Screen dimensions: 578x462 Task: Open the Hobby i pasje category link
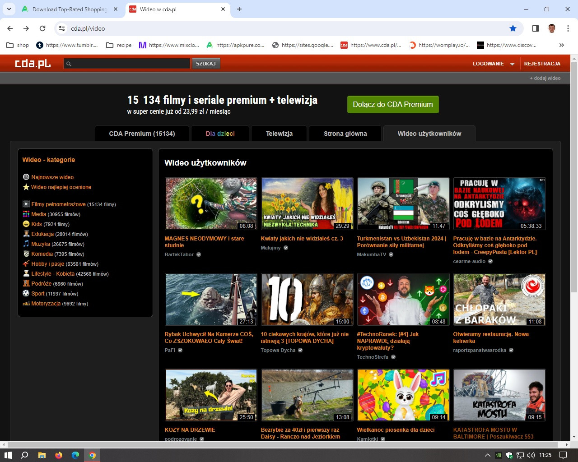48,263
